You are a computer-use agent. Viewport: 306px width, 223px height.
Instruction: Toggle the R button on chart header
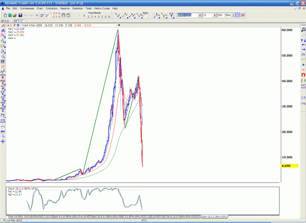18,25
